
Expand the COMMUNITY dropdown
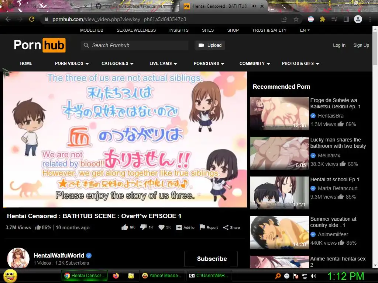coord(255,63)
